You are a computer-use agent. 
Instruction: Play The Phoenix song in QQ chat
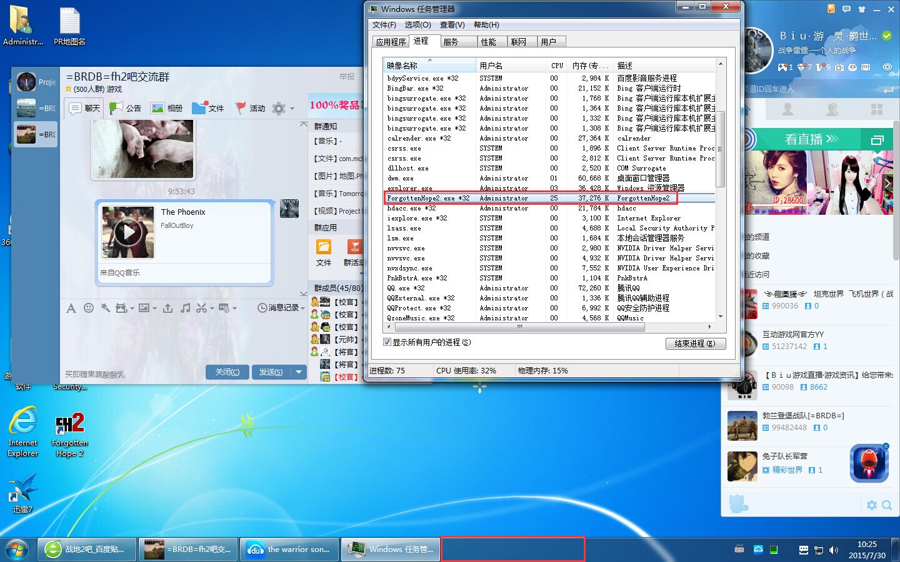(x=128, y=232)
